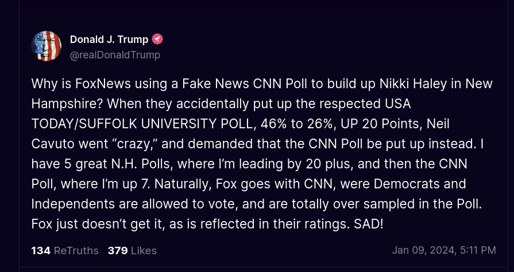This screenshot has height=272, width=514.
Task: Click the name "Cavuto" in the post
Action: click(x=53, y=144)
